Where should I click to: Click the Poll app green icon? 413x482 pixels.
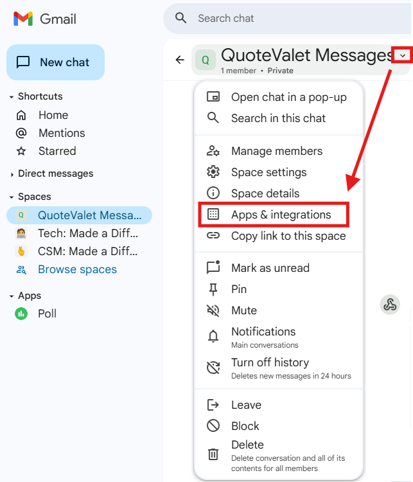21,314
